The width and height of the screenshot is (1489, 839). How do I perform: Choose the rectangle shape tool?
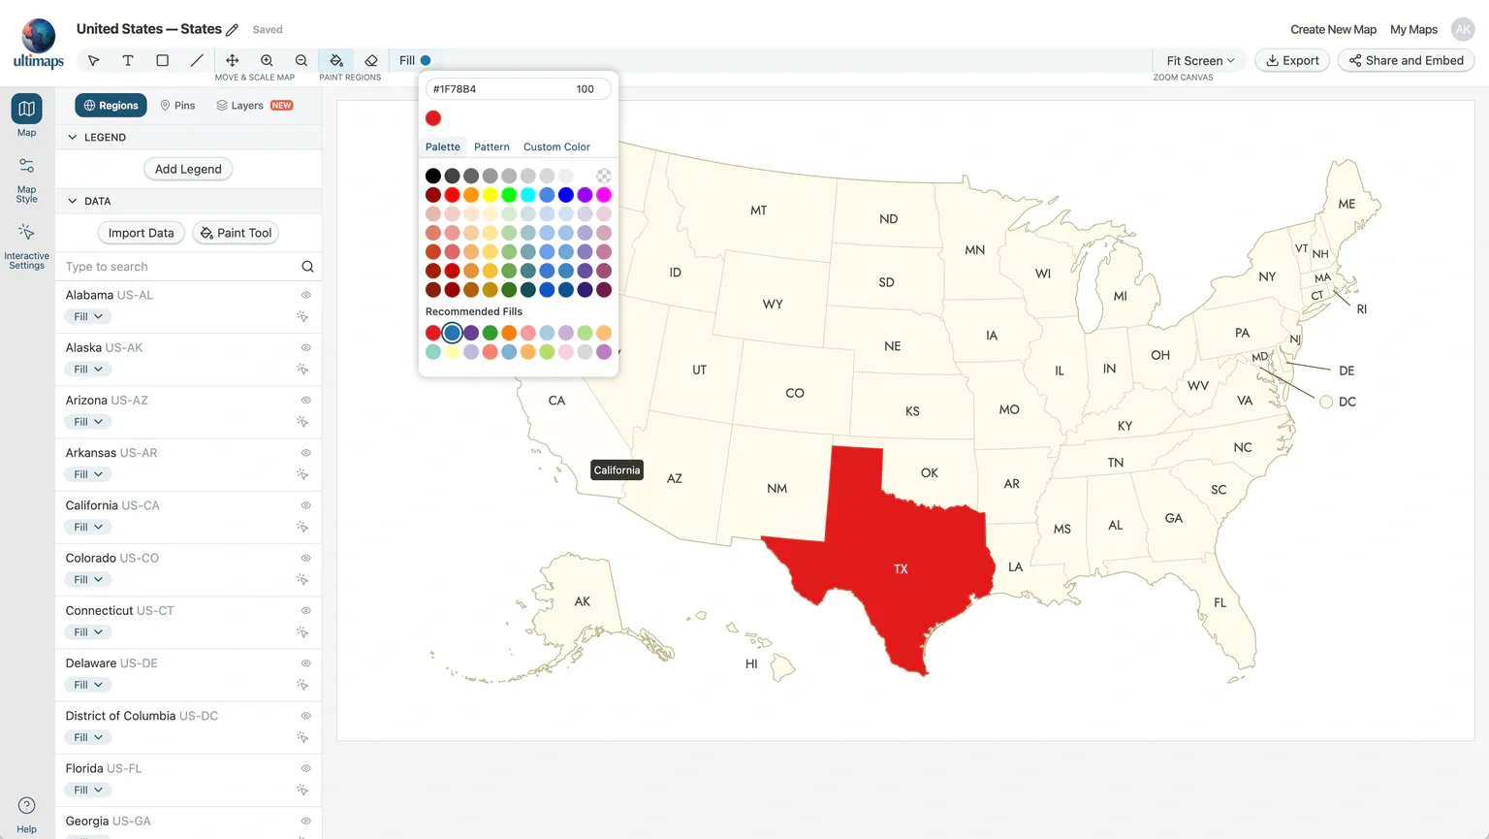pos(163,60)
